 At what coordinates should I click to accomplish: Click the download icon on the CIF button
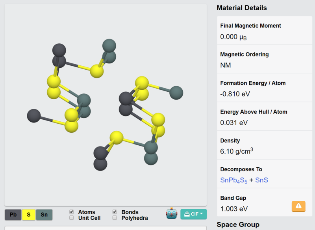coord(187,214)
